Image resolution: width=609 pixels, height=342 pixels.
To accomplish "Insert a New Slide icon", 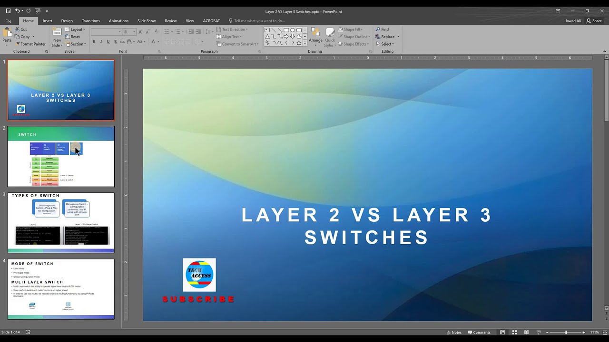I will click(57, 32).
